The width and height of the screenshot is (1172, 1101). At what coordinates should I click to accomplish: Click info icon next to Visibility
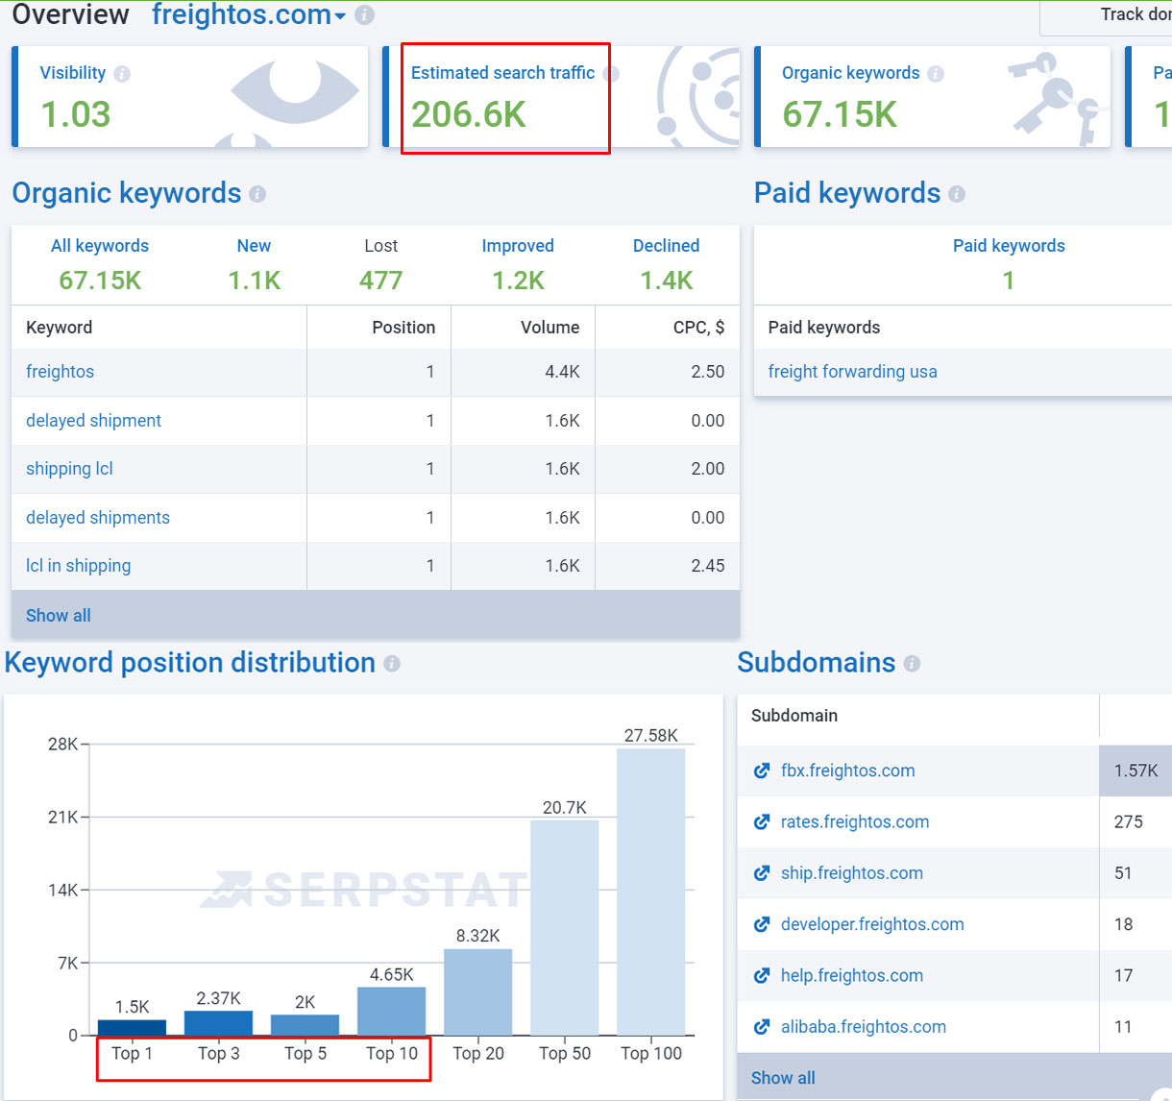click(x=122, y=74)
